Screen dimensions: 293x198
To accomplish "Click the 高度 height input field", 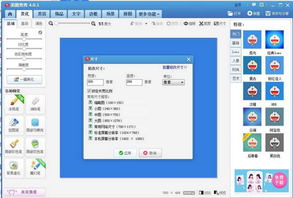I will pos(134,82).
